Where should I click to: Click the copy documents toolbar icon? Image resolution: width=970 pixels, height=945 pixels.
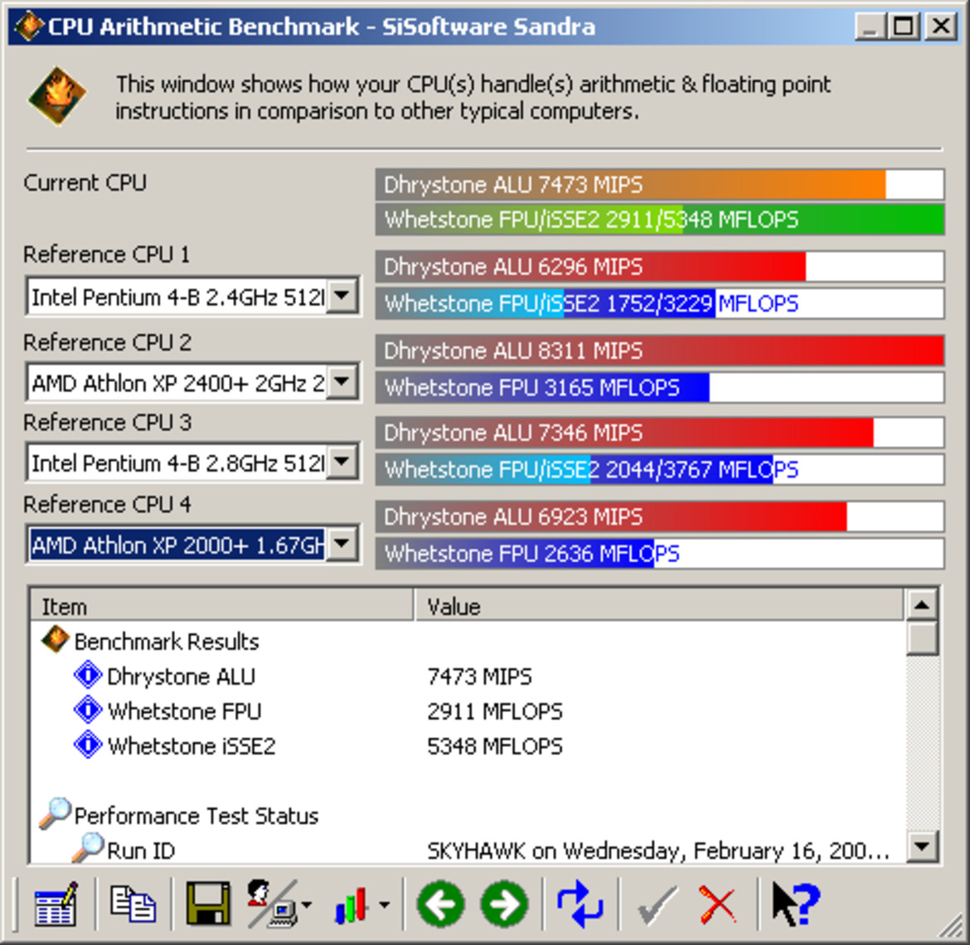click(x=133, y=904)
